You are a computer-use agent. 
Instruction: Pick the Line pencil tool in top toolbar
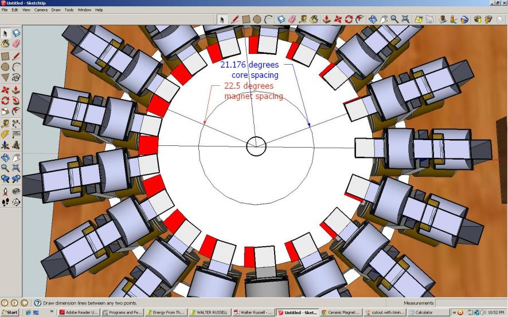[x=235, y=19]
